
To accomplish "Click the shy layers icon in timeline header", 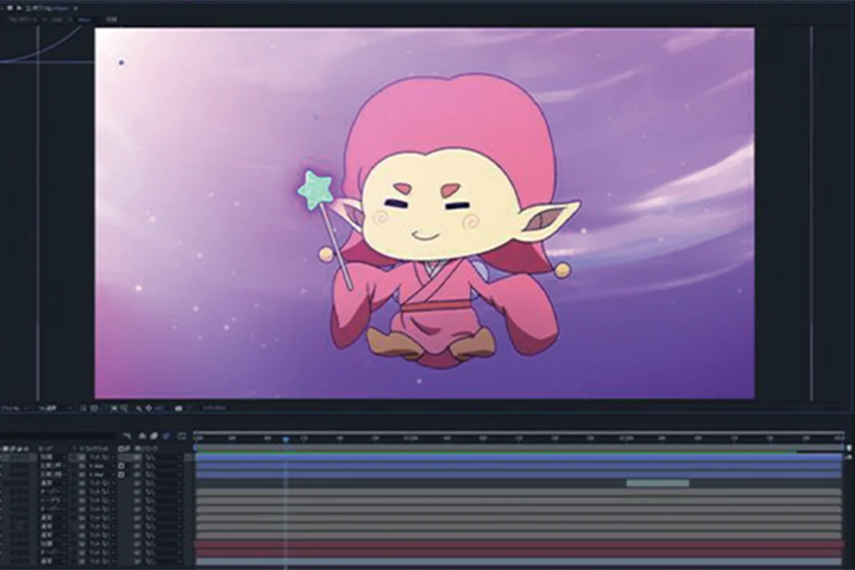I will pyautogui.click(x=141, y=436).
